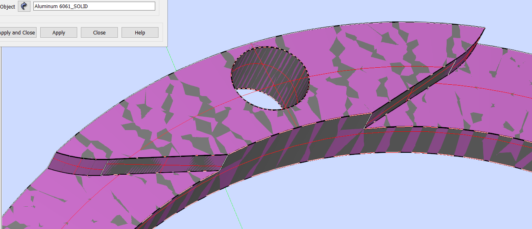Click the Apply button

(x=59, y=33)
